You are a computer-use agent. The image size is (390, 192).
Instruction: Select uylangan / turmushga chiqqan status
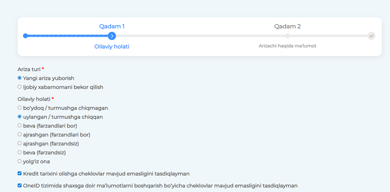[x=19, y=117]
